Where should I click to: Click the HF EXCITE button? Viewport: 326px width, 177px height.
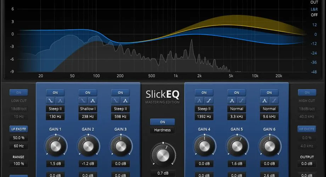pyautogui.click(x=307, y=129)
